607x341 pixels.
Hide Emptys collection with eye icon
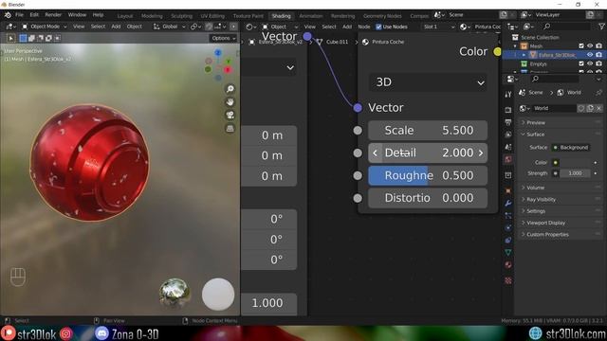click(x=590, y=63)
